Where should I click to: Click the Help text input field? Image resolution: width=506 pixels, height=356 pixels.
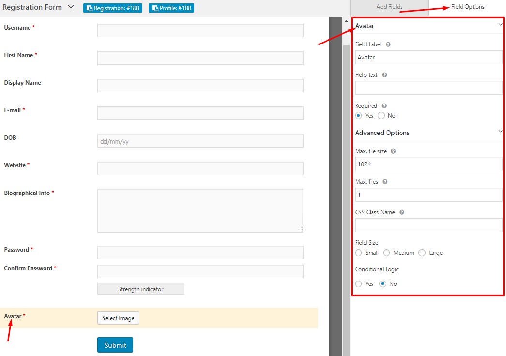coord(429,88)
